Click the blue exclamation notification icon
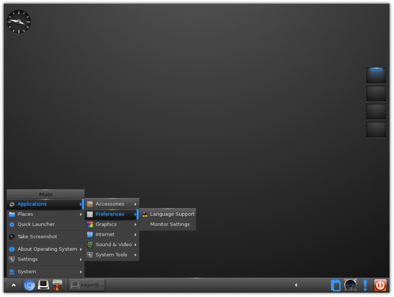394x297 pixels. pyautogui.click(x=365, y=285)
